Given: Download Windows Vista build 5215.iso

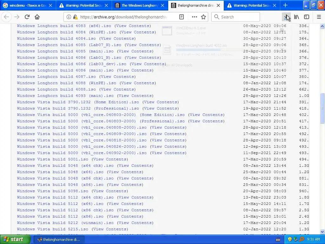Looking at the screenshot, I should pyautogui.click(x=52, y=229).
